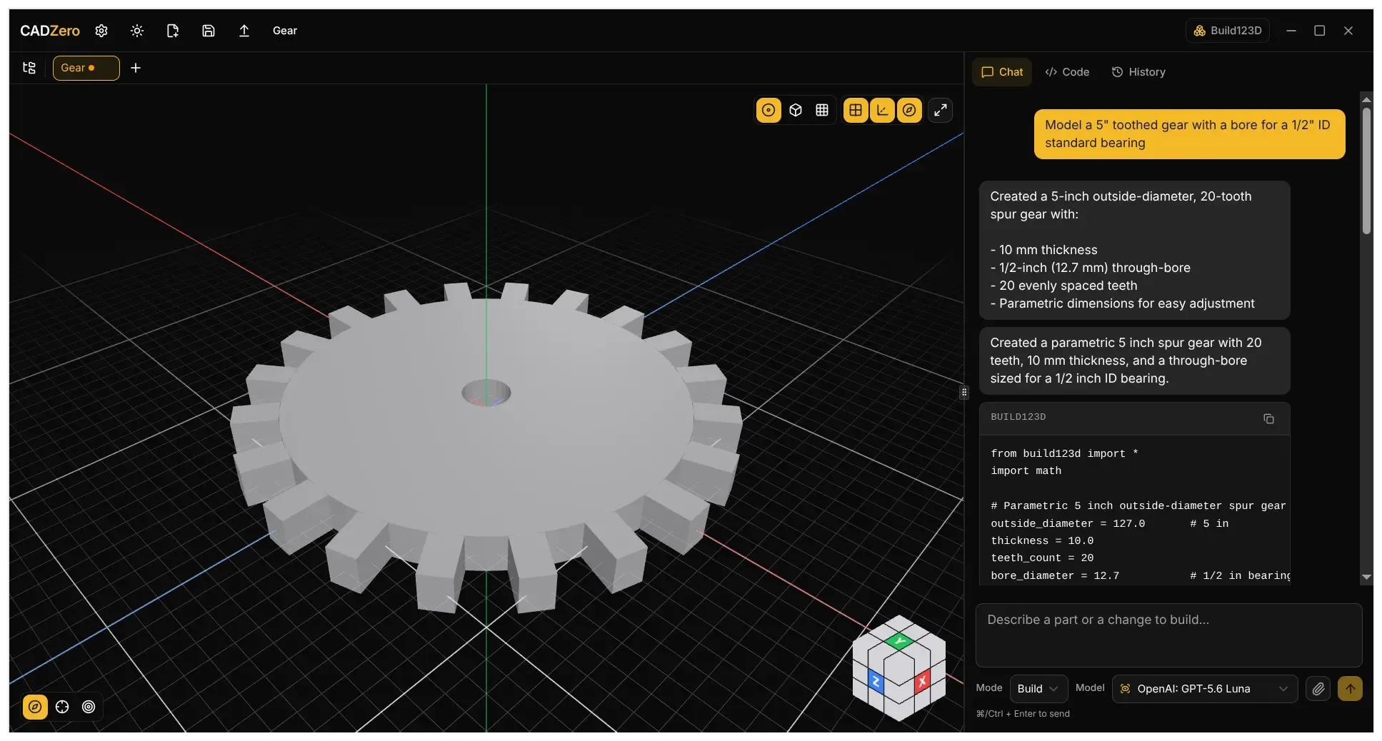The width and height of the screenshot is (1382, 741).
Task: Expand viewport to fullscreen
Action: [x=941, y=110]
